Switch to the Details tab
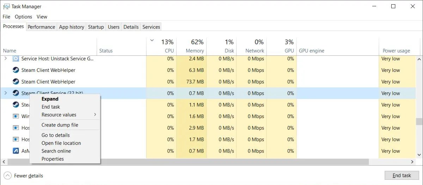423x185 pixels. point(131,27)
